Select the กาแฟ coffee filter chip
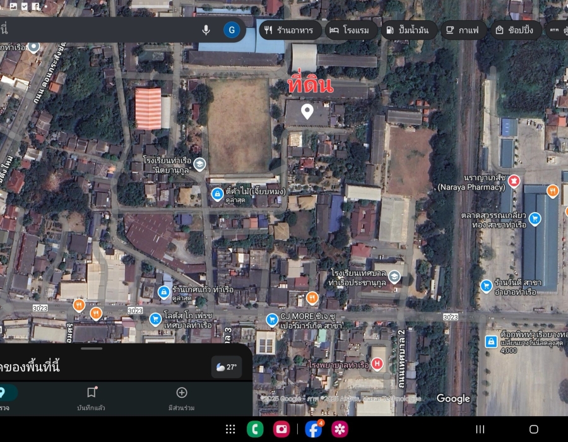This screenshot has height=442, width=568. 463,30
